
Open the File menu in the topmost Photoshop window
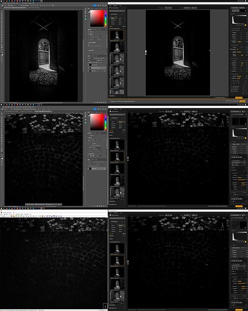click(3, 3)
